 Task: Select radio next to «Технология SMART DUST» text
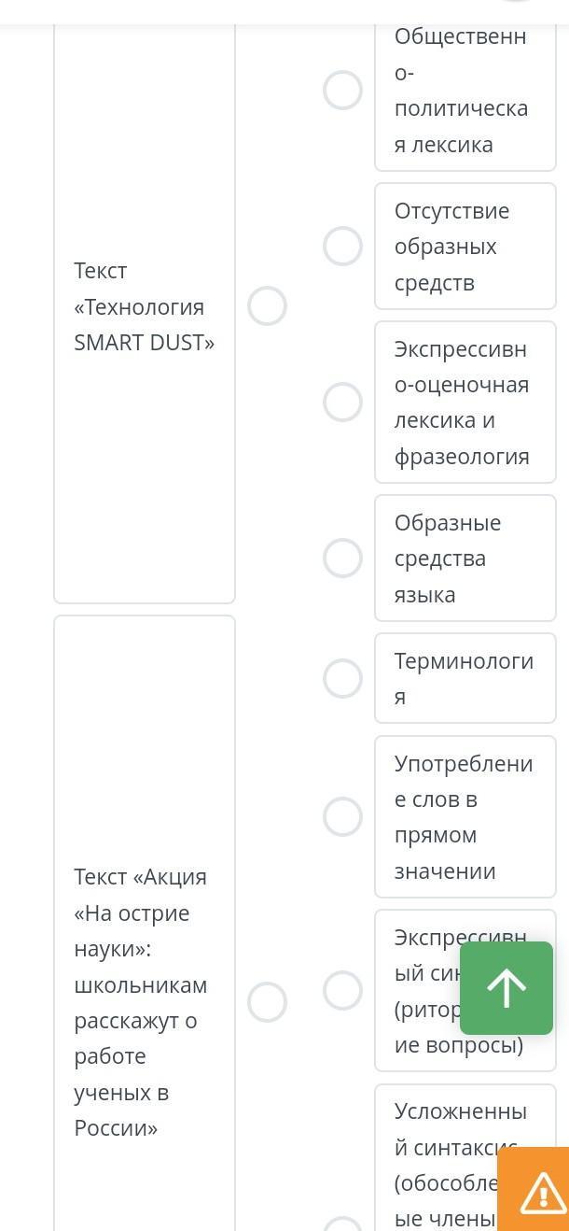click(x=267, y=306)
